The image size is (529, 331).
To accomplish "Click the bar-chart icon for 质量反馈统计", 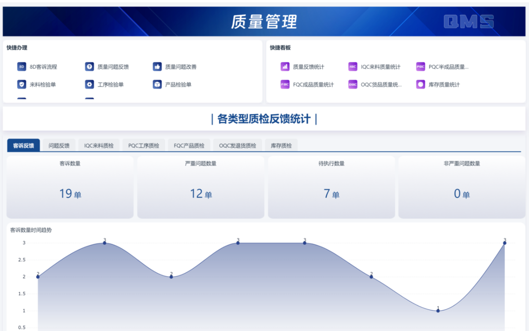I will [285, 67].
